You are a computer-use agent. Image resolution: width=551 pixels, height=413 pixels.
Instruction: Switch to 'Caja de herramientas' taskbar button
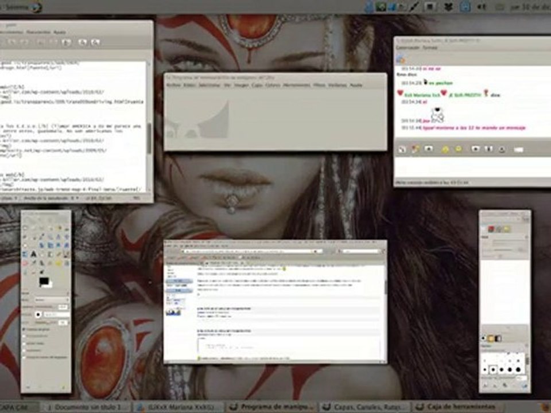click(x=457, y=407)
